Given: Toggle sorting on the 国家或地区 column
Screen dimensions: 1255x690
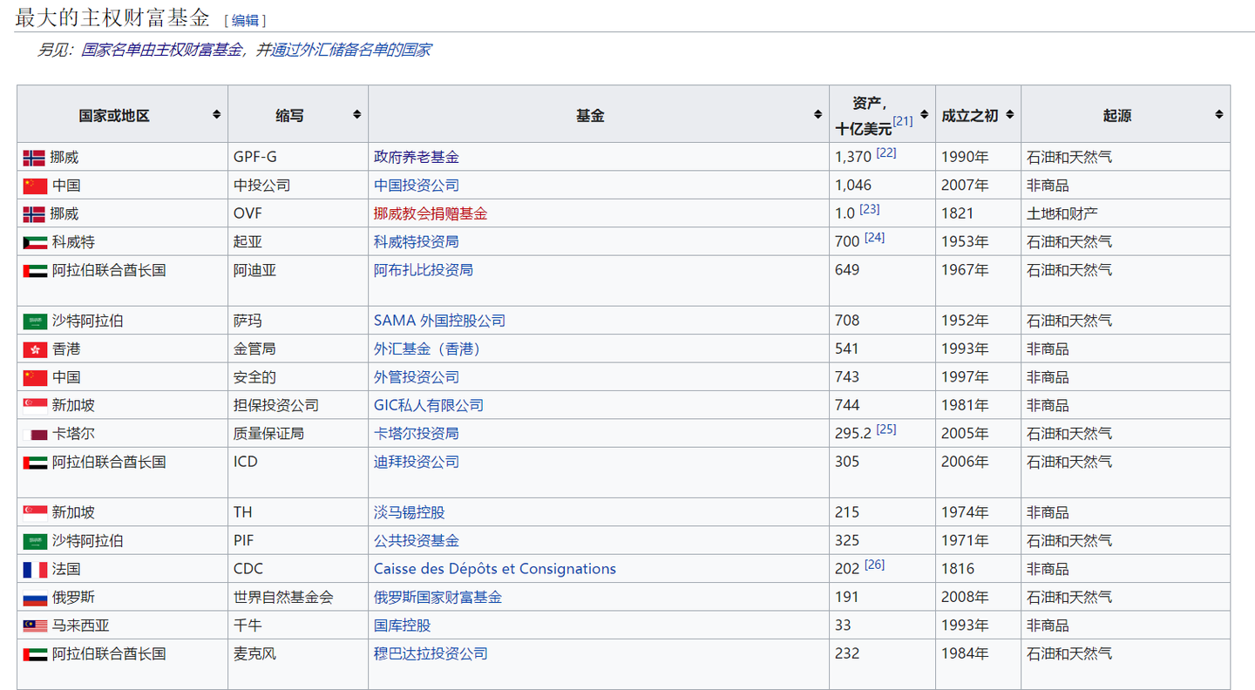Looking at the screenshot, I should click(x=219, y=113).
